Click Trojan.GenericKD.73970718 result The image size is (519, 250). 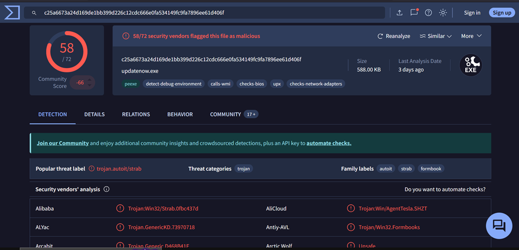pos(161,227)
